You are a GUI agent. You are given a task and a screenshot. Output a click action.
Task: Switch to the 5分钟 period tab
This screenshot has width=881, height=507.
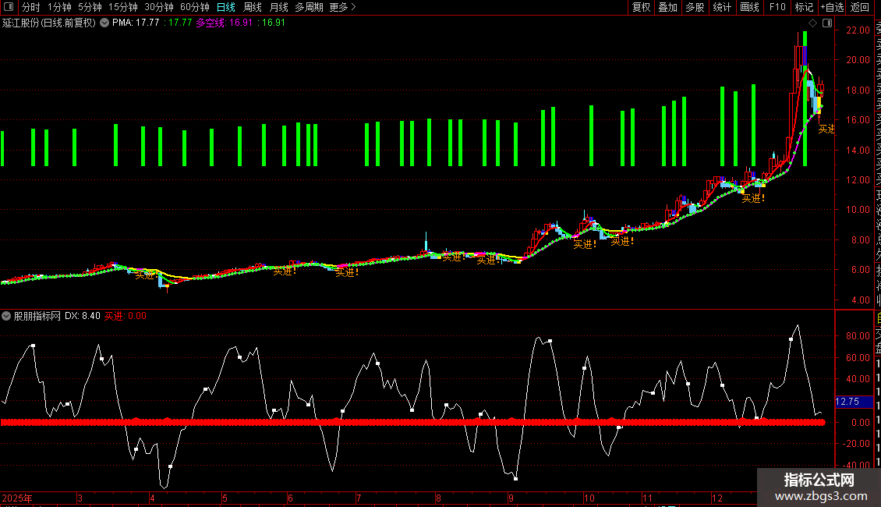pos(90,7)
